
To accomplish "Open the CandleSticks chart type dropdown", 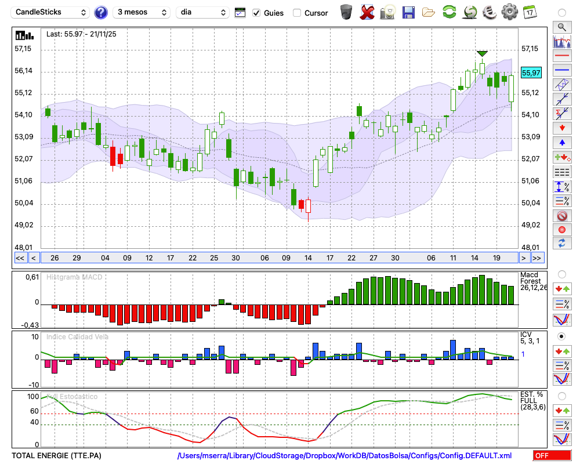I will 51,12.
